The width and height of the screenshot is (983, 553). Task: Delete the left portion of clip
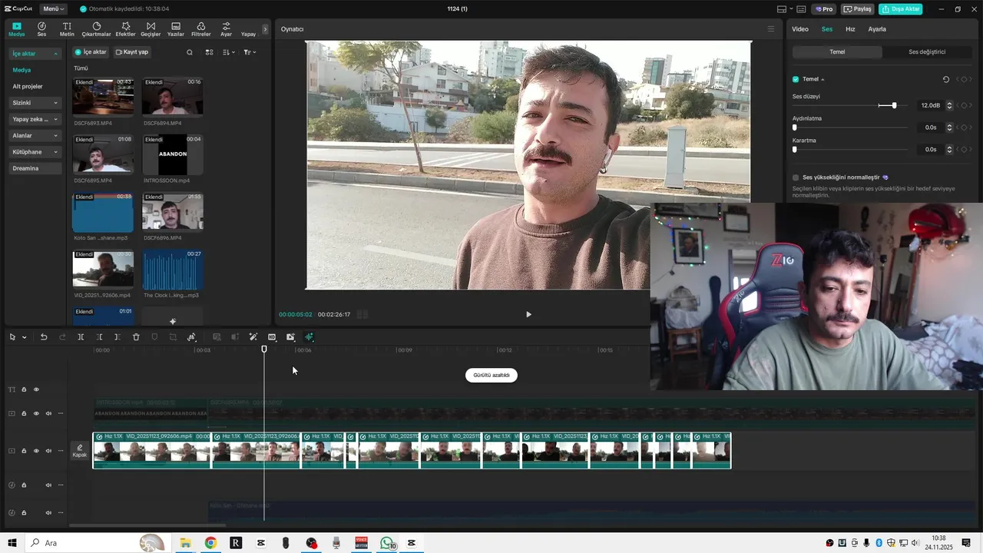tap(99, 337)
